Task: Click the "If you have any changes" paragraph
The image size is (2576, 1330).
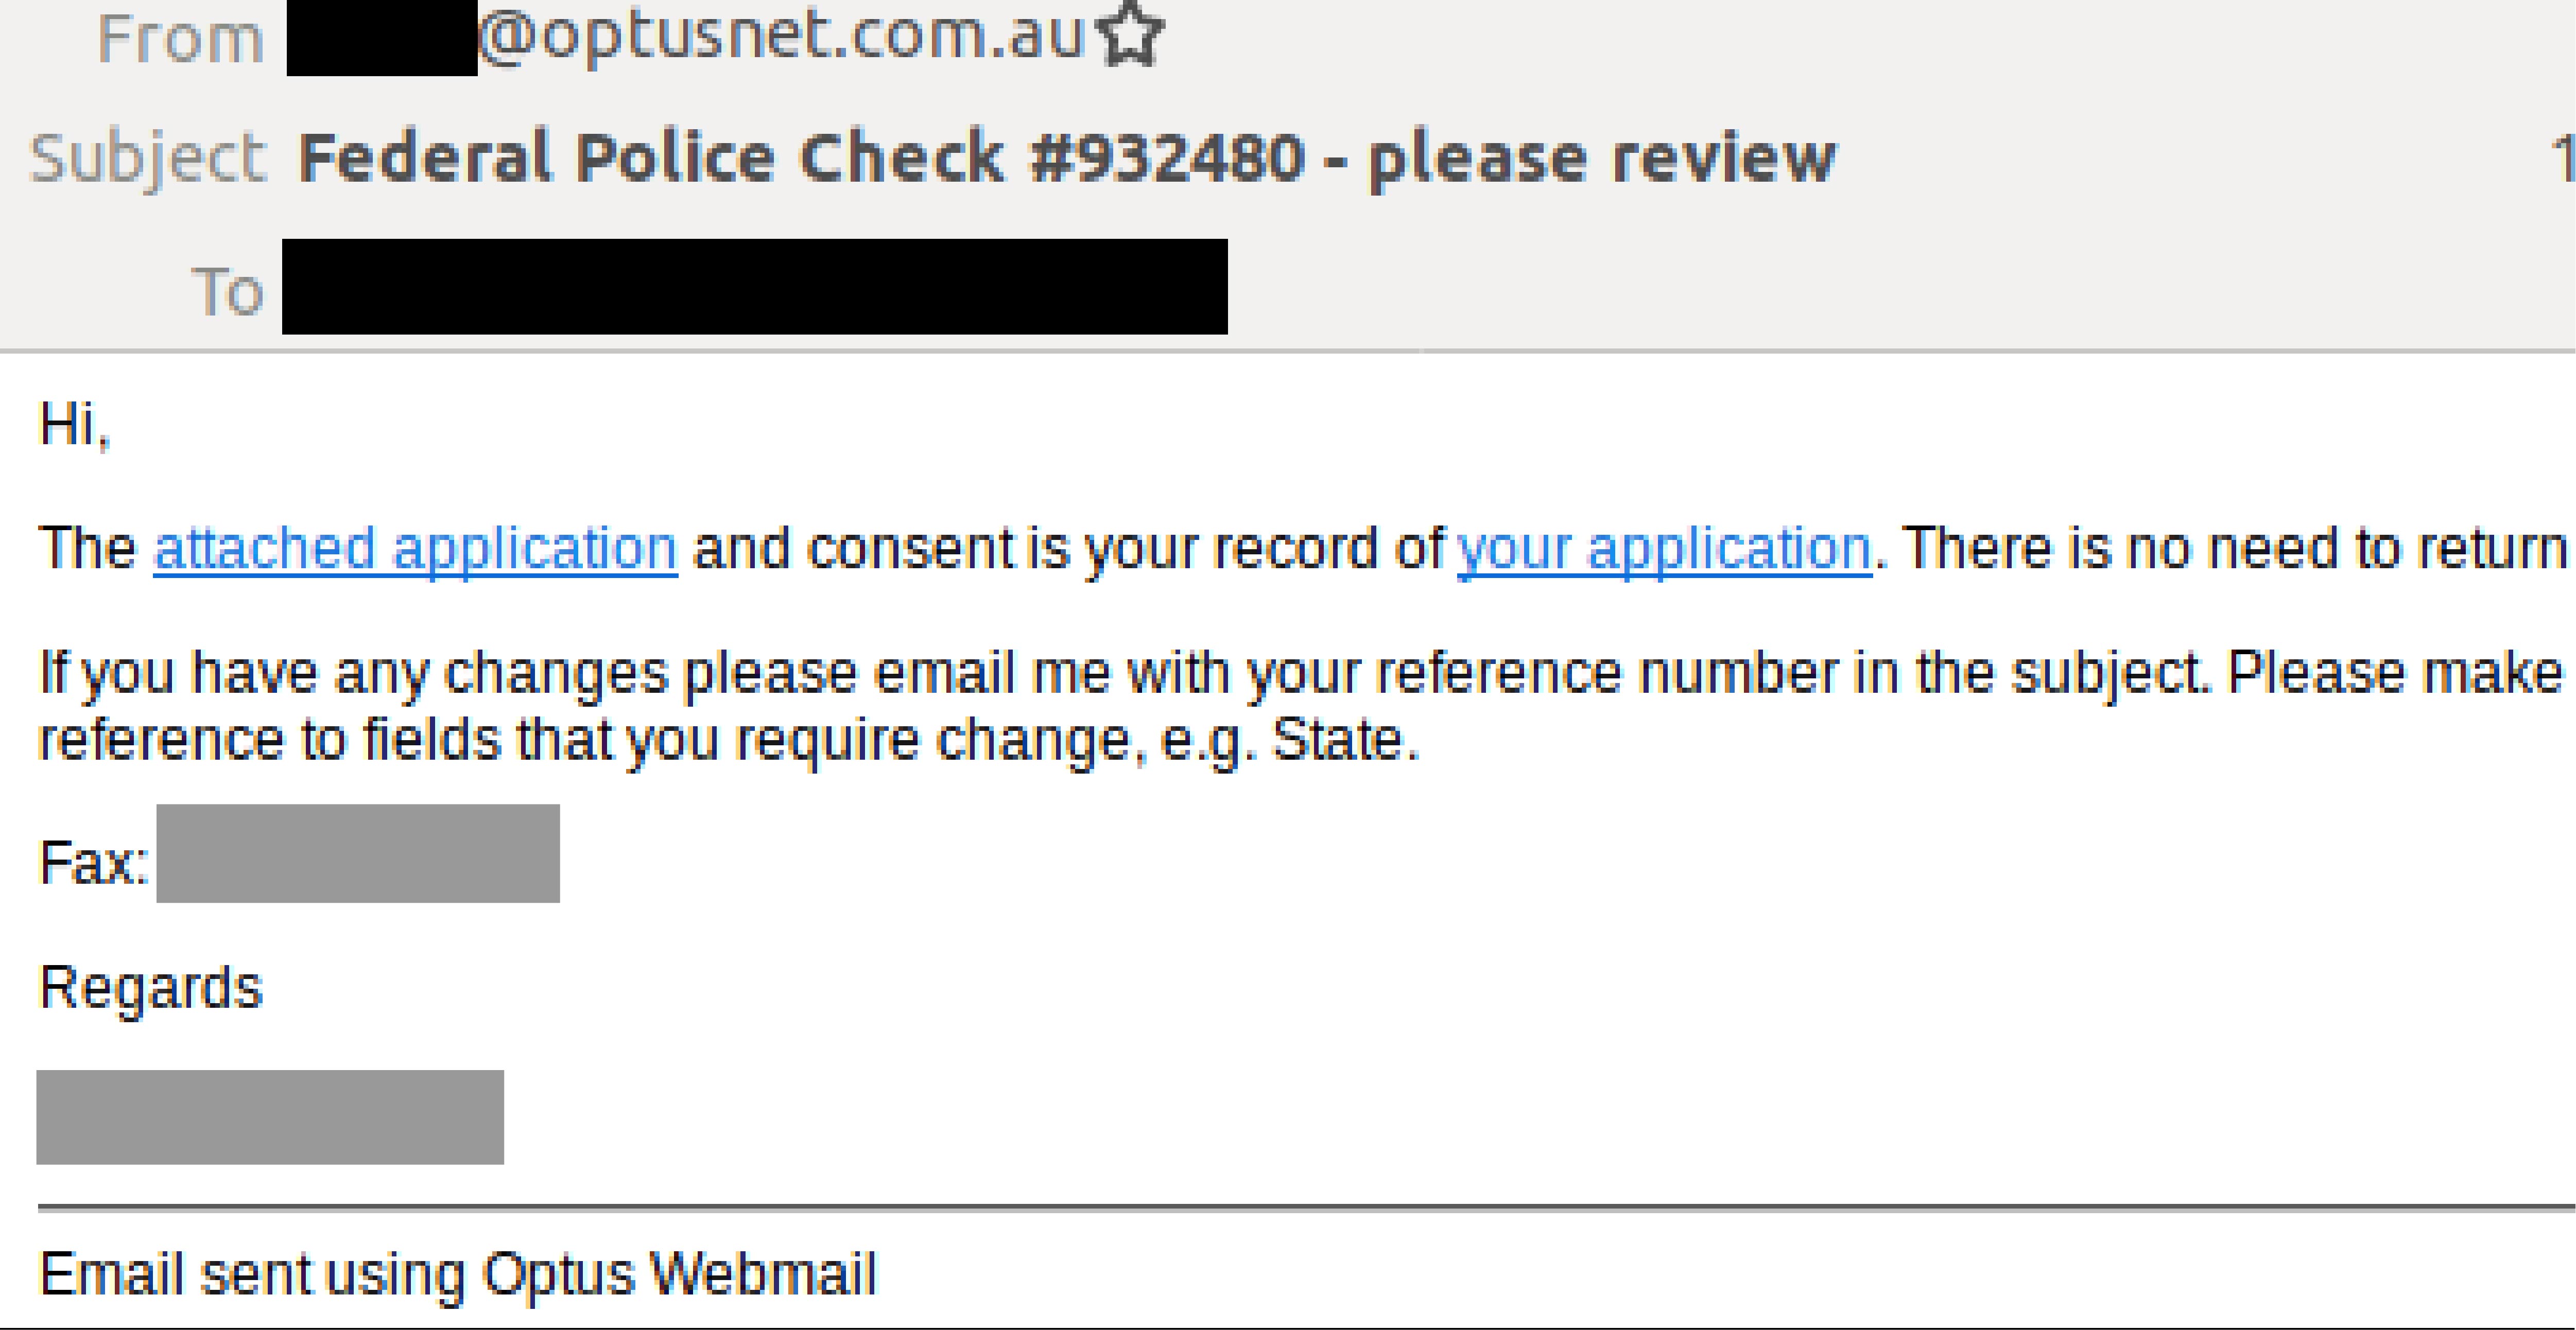Action: click(1300, 706)
